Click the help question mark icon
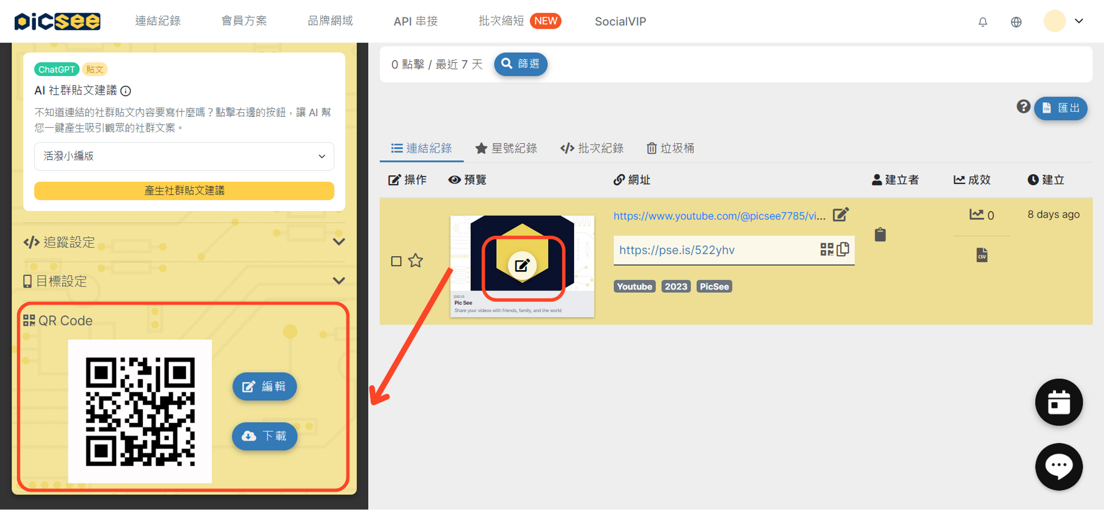The height and width of the screenshot is (511, 1104). [1023, 106]
